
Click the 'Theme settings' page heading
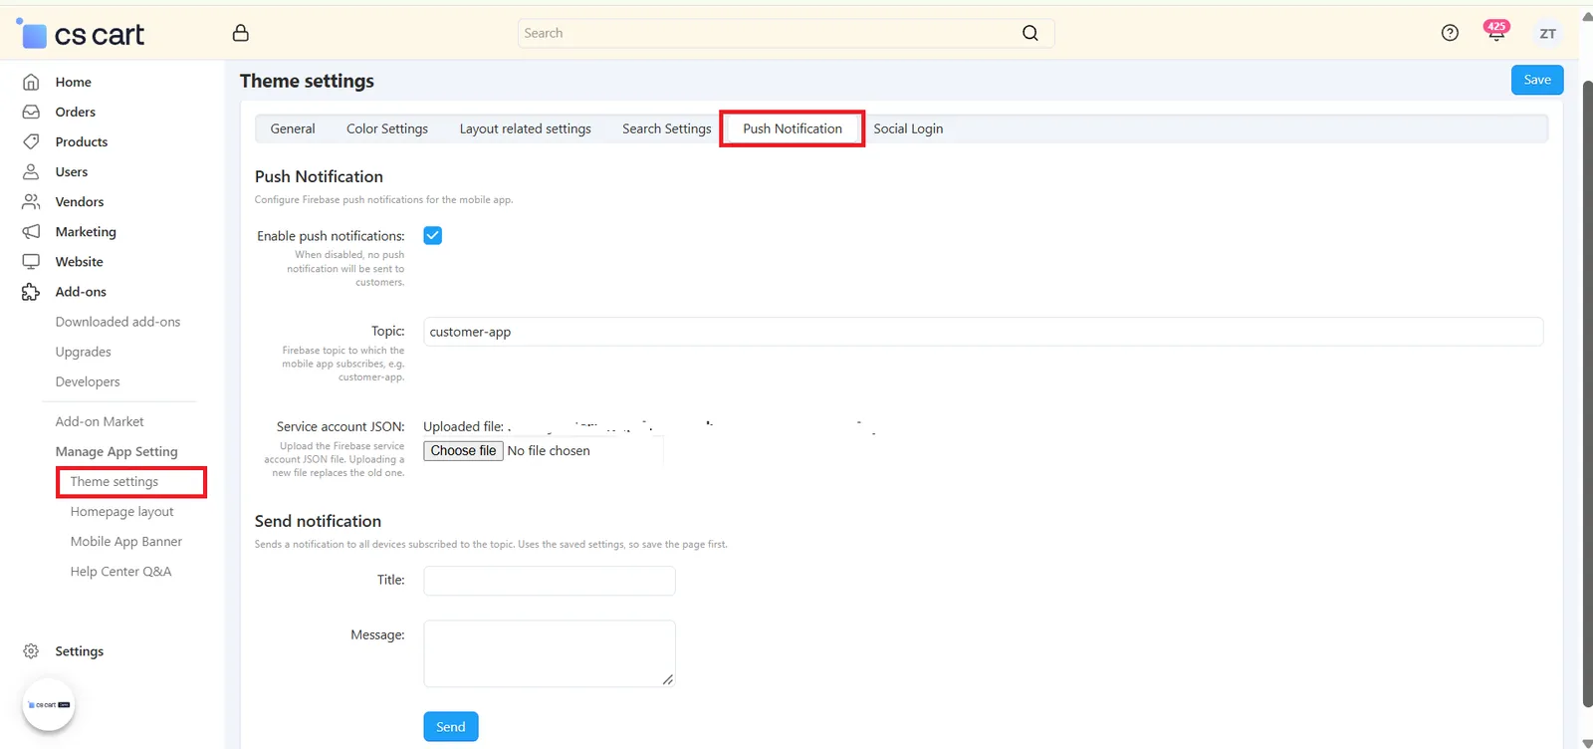[307, 81]
